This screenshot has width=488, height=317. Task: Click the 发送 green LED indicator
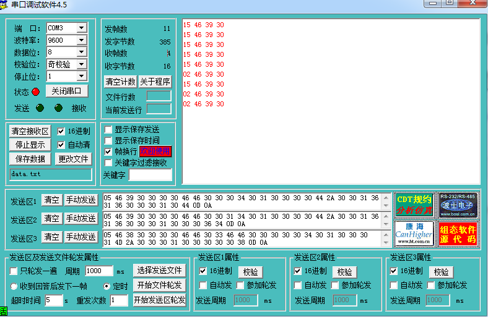point(40,108)
